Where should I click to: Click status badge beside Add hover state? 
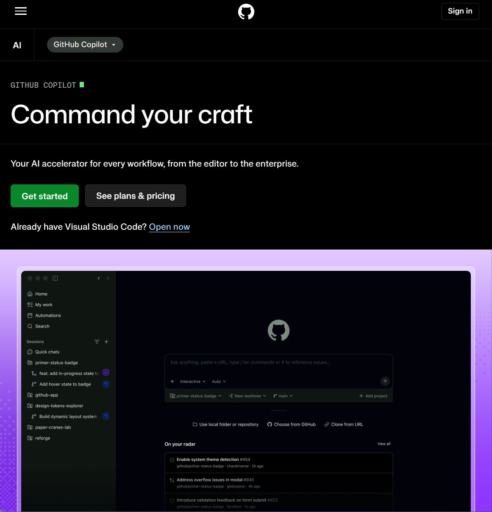[106, 384]
